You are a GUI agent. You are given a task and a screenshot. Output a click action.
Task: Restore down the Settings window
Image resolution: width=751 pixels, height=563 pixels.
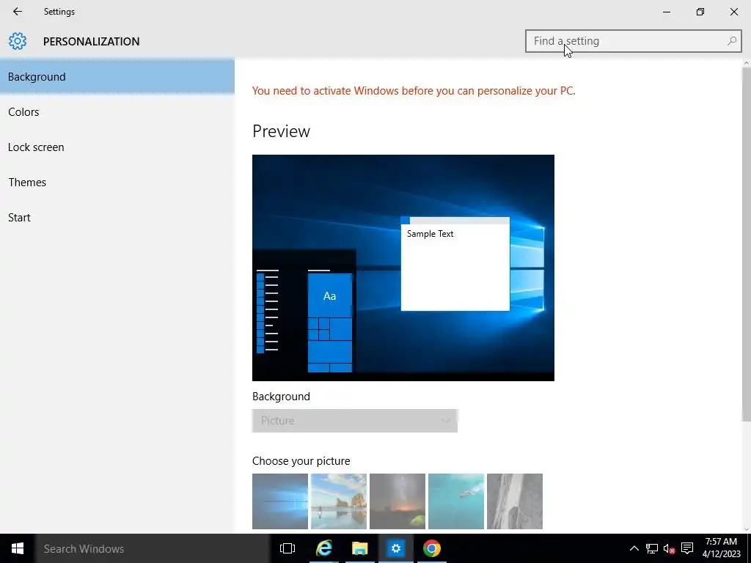[x=700, y=12]
